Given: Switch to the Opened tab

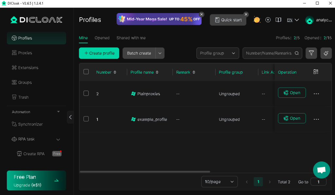Looking at the screenshot, I should click(102, 38).
